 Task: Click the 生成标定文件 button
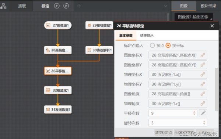[184, 132]
